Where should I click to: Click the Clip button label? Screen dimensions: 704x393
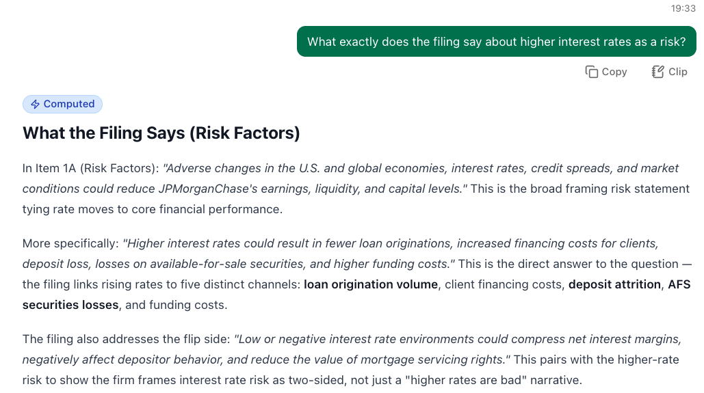coord(677,72)
